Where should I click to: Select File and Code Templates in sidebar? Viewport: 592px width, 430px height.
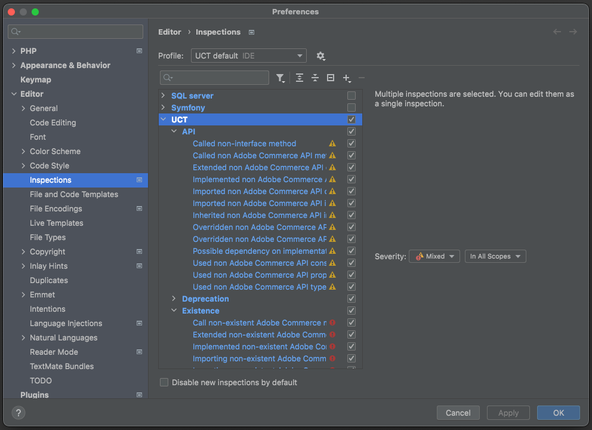(x=74, y=194)
